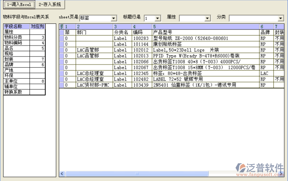Viewport: 288px width, 181px height.
Task: Click the 对应列 cell for 品牌
Action: click(38, 64)
